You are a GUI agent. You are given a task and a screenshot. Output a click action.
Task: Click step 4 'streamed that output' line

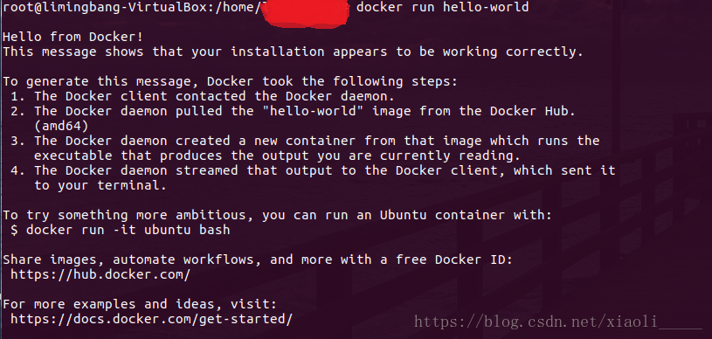tap(313, 170)
